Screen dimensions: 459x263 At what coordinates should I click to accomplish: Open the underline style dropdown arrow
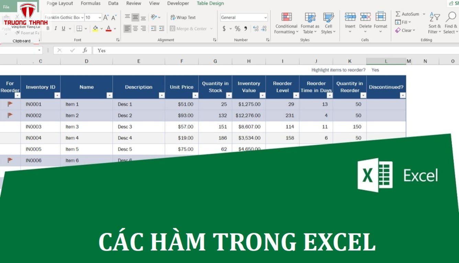[x=70, y=29]
